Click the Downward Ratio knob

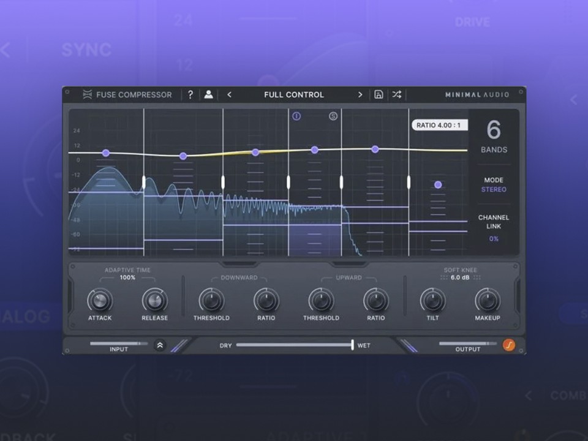click(x=266, y=301)
